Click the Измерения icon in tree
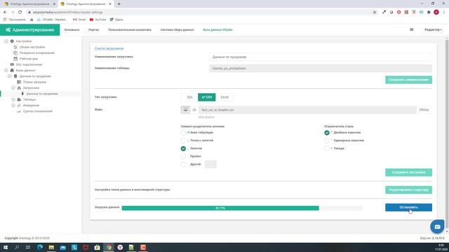Image resolution: width=449 pixels, height=252 pixels. click(19, 106)
